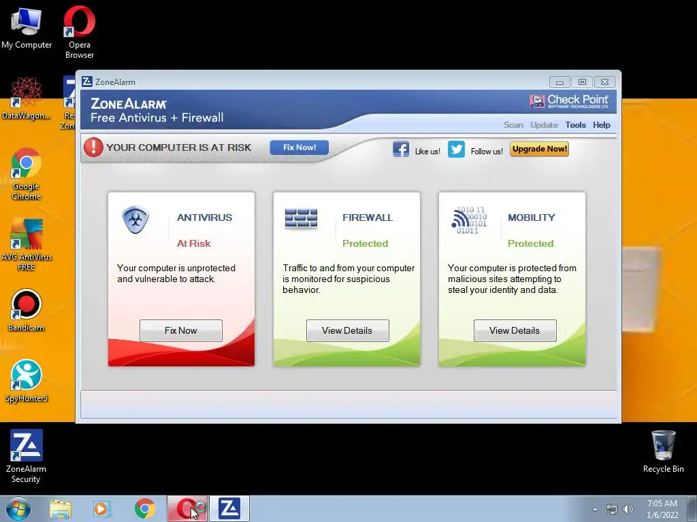The width and height of the screenshot is (697, 522).
Task: Close the ZoneAlarm window
Action: (x=604, y=82)
